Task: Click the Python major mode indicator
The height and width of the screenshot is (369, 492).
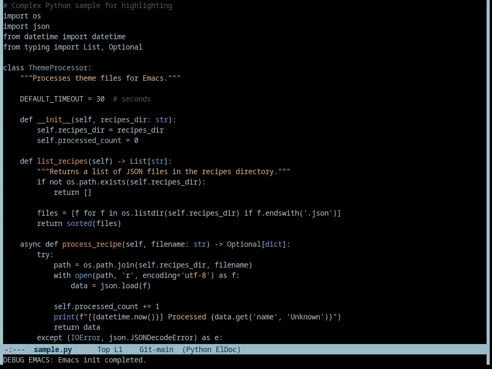Action: tap(198, 349)
